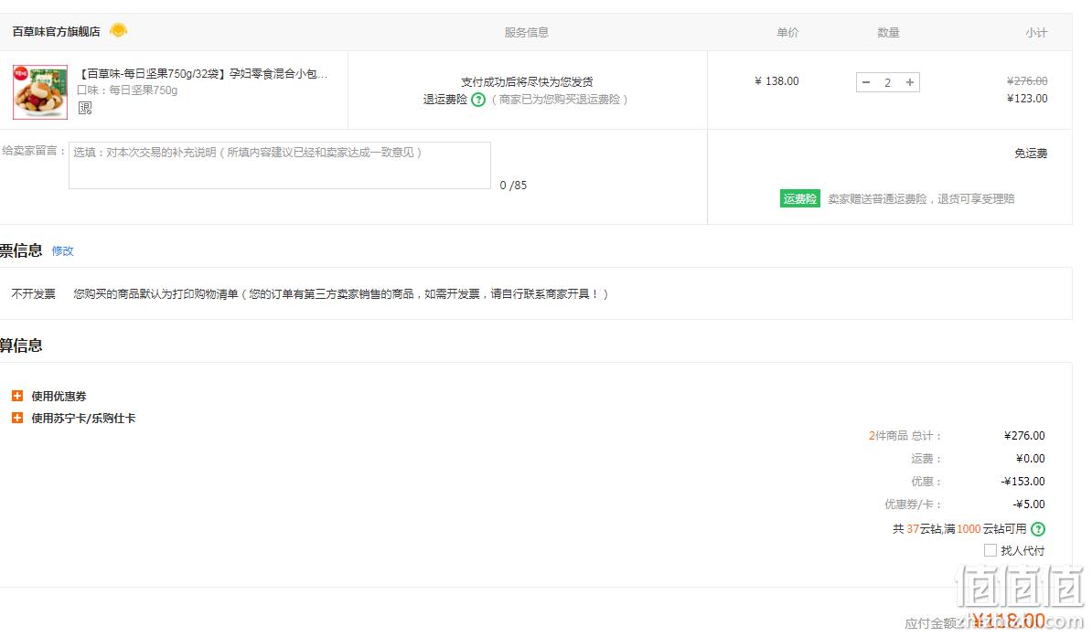Click the unit price ¥ 138.00
Screen dimensions: 1092x637
776,81
